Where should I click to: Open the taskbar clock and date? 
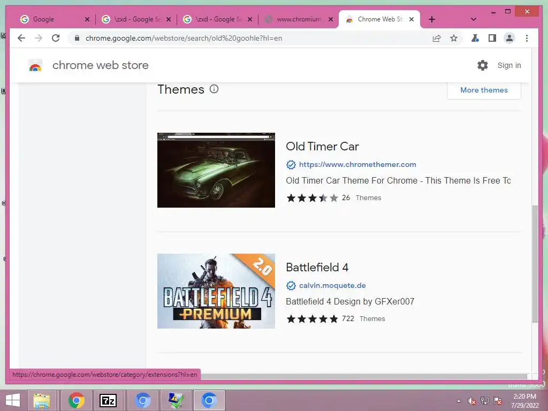pos(524,401)
